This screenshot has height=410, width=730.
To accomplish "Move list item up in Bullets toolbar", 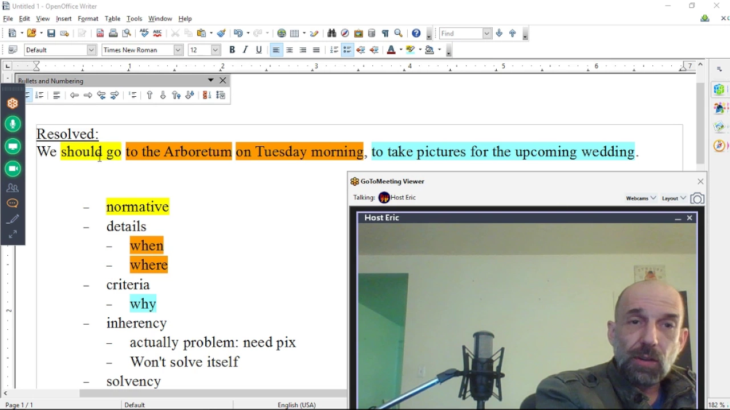I will coord(149,96).
